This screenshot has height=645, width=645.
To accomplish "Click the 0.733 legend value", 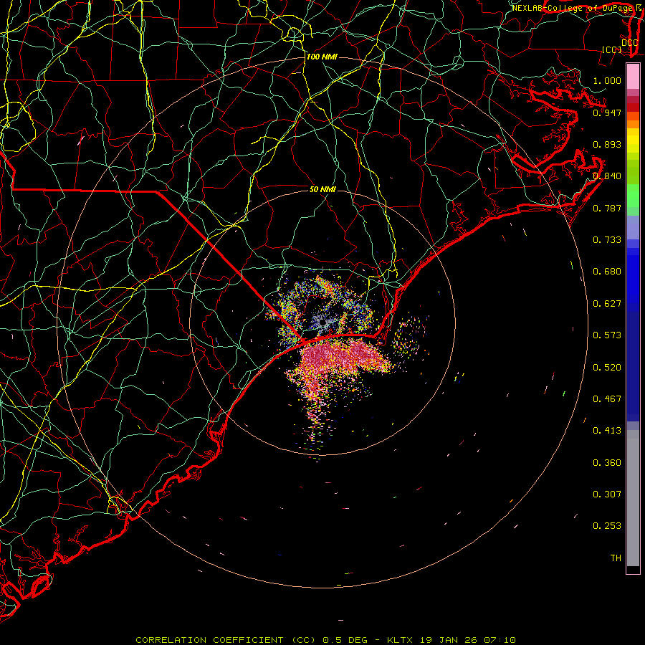I will click(607, 240).
